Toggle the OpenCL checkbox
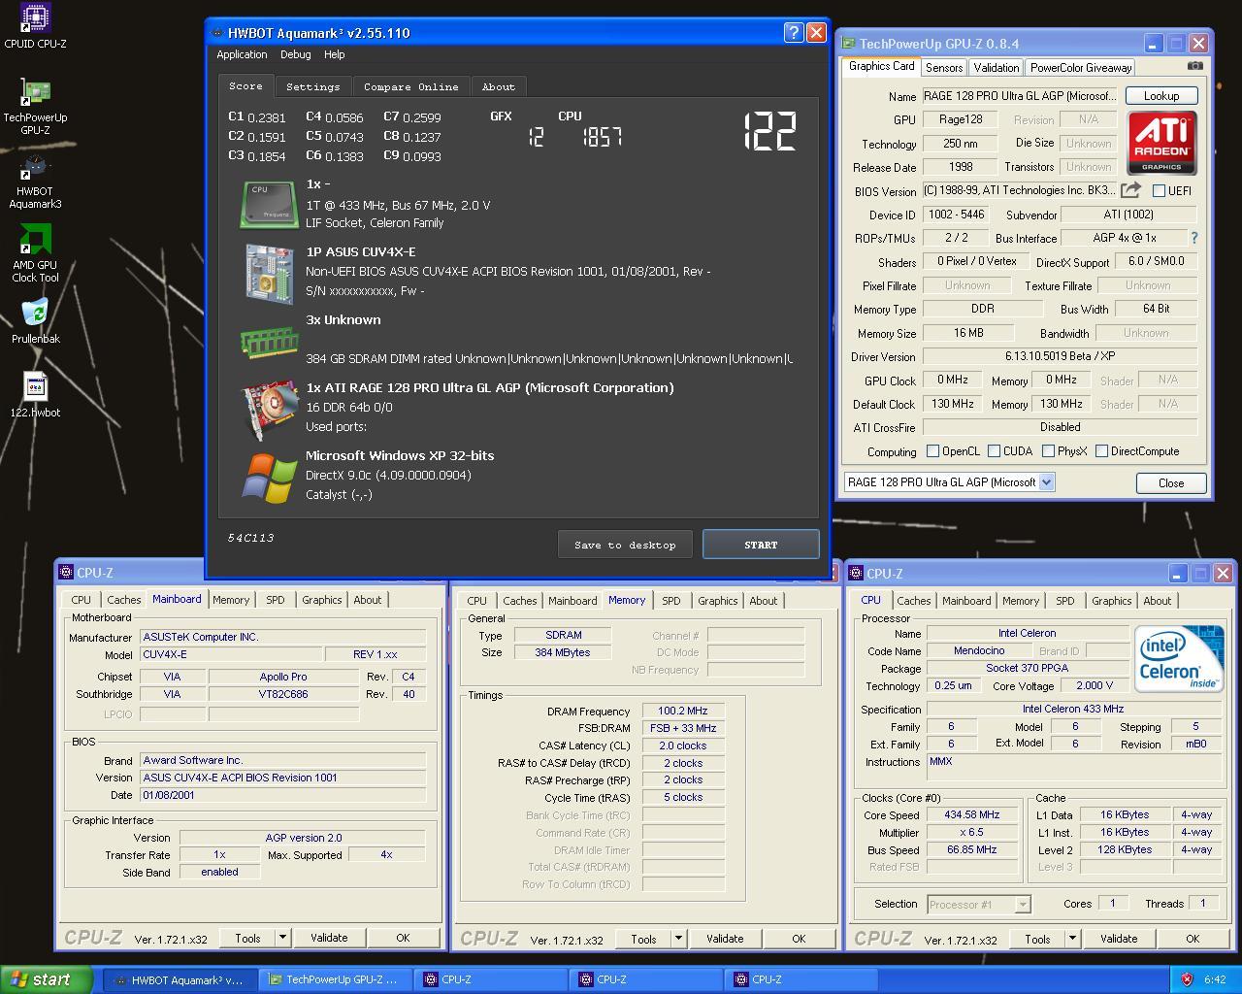The width and height of the screenshot is (1242, 994). 932,451
